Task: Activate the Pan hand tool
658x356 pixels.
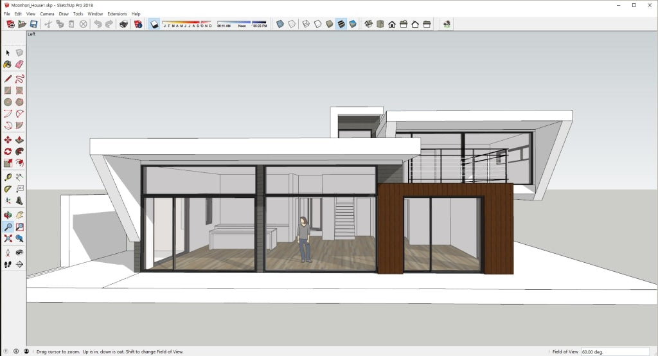Action: [19, 215]
